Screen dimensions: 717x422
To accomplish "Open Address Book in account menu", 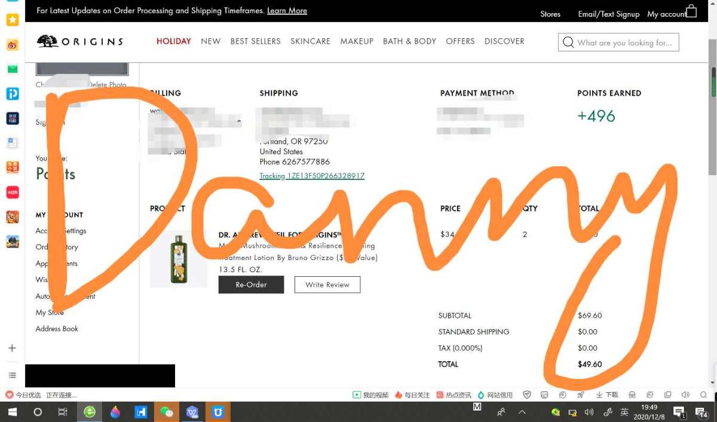I will (57, 329).
